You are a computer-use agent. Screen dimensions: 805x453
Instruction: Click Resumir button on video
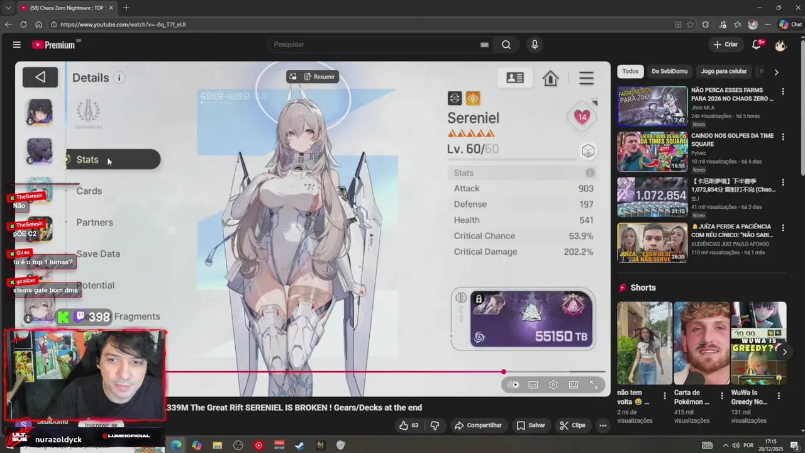click(319, 77)
